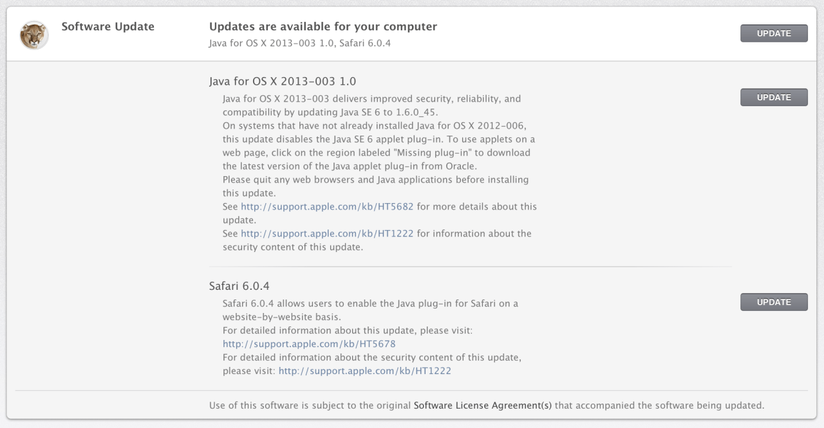The height and width of the screenshot is (428, 824).
Task: Open the HT1222 link in the Safari section
Action: click(x=364, y=371)
